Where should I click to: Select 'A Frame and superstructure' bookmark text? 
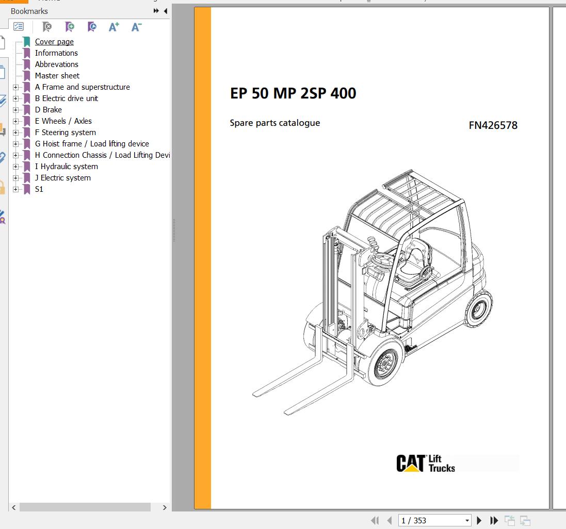coord(83,87)
